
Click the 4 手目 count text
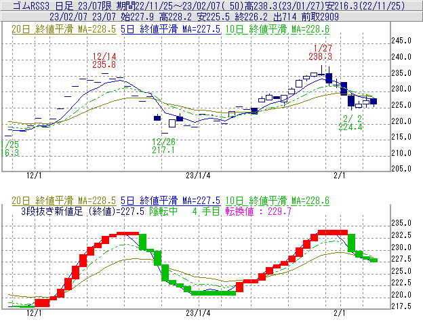pyautogui.click(x=206, y=211)
